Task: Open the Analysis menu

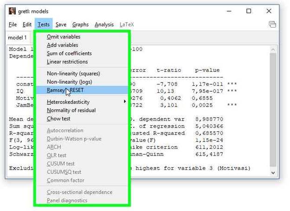Action: pyautogui.click(x=104, y=25)
